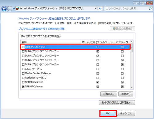Enable private network for iSCSI サービス

point(98,69)
